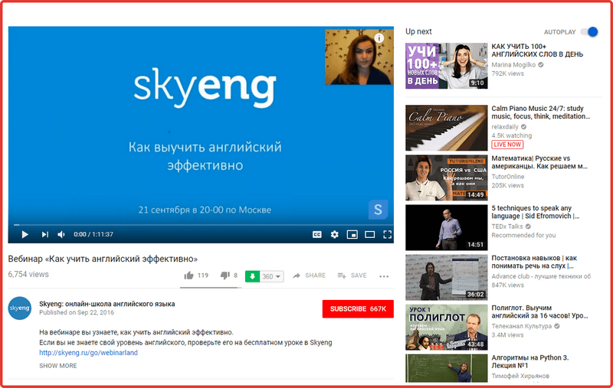Open the 360 quality dropdown
This screenshot has width=613, height=388.
pyautogui.click(x=272, y=276)
